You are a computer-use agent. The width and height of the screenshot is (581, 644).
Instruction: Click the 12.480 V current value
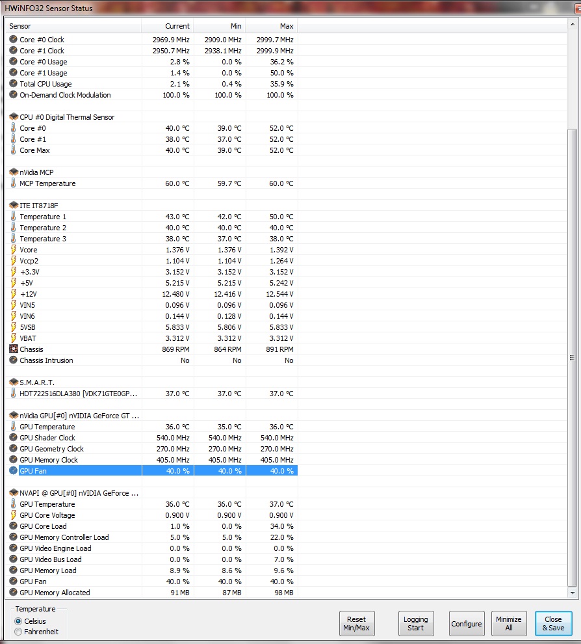(175, 294)
